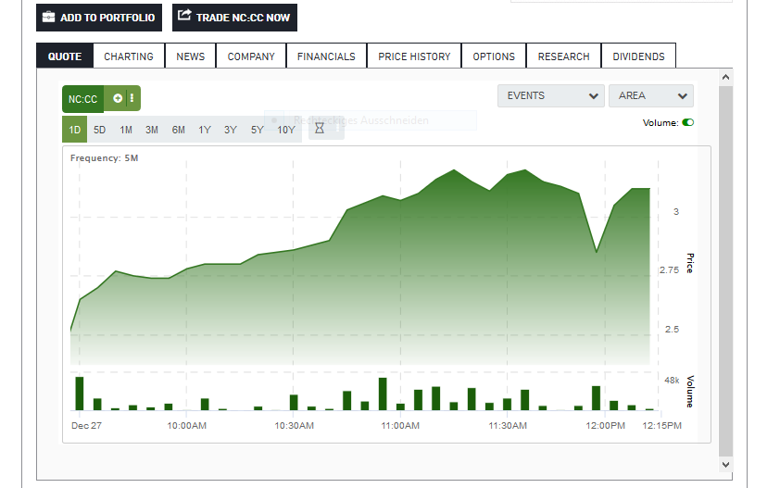Select the 1D time range

tap(75, 130)
